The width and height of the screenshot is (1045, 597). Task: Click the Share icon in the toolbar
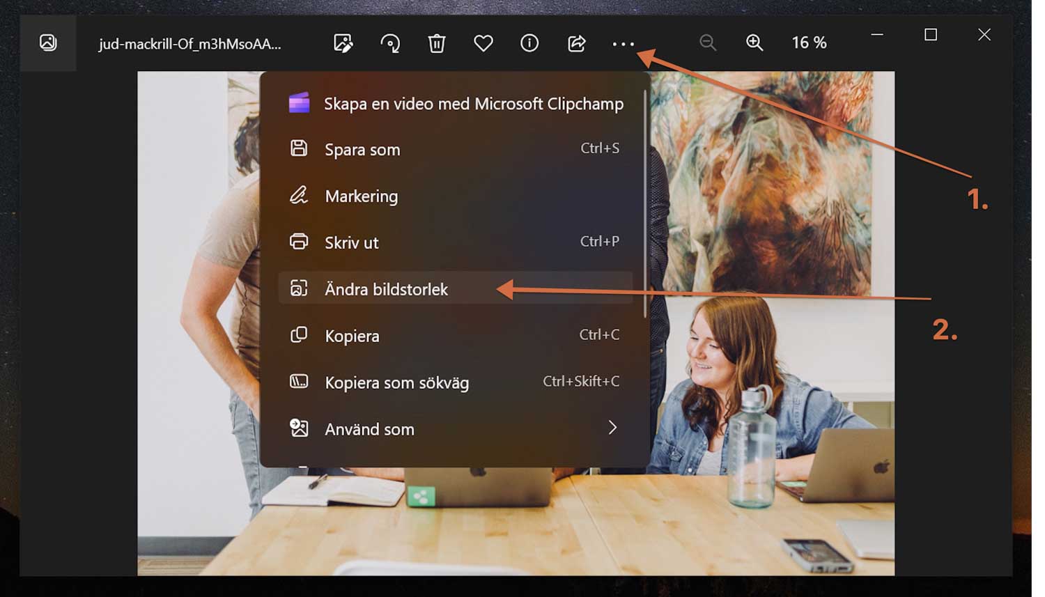coord(576,43)
